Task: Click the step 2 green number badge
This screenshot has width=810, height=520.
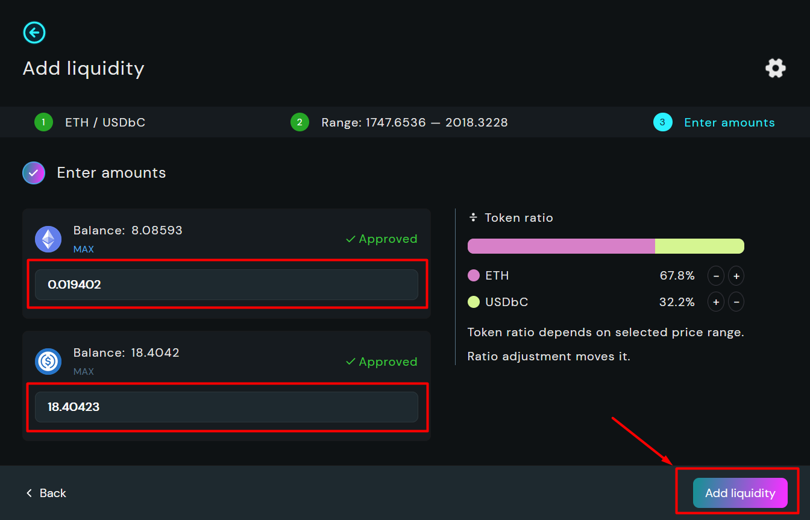Action: 300,122
